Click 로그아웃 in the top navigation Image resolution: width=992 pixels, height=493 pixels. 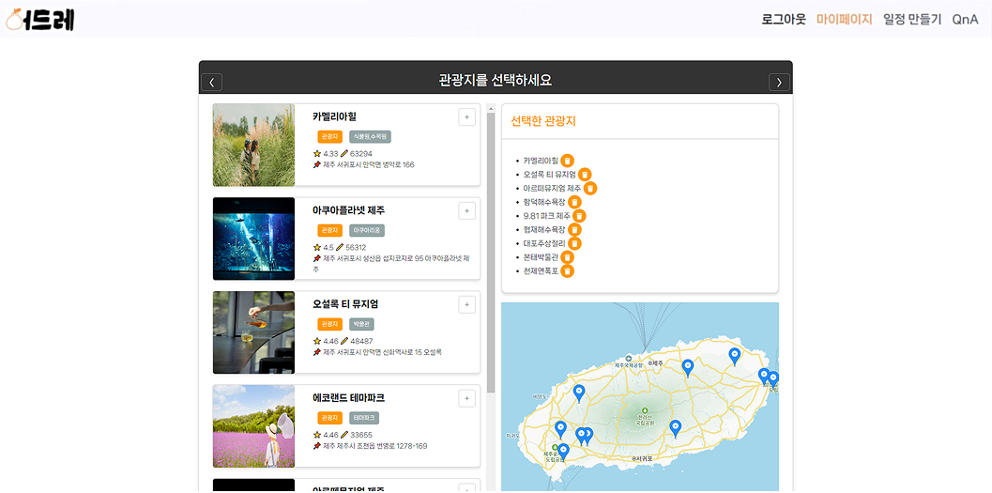click(x=784, y=20)
